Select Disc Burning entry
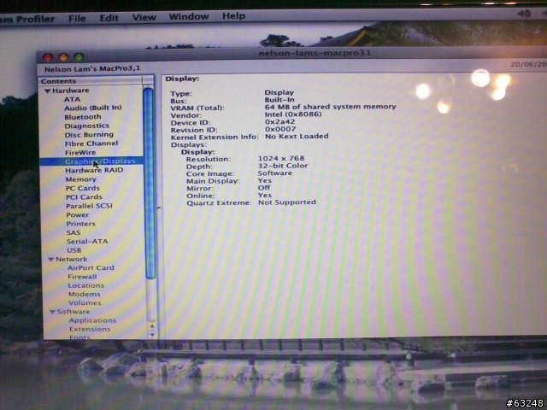 click(89, 135)
